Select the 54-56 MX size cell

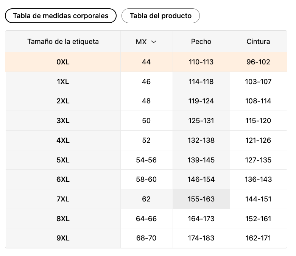coord(146,160)
